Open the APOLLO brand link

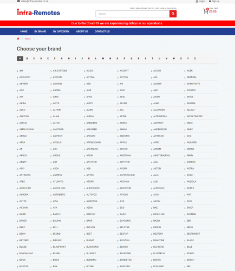pyautogui.click(x=57, y=143)
